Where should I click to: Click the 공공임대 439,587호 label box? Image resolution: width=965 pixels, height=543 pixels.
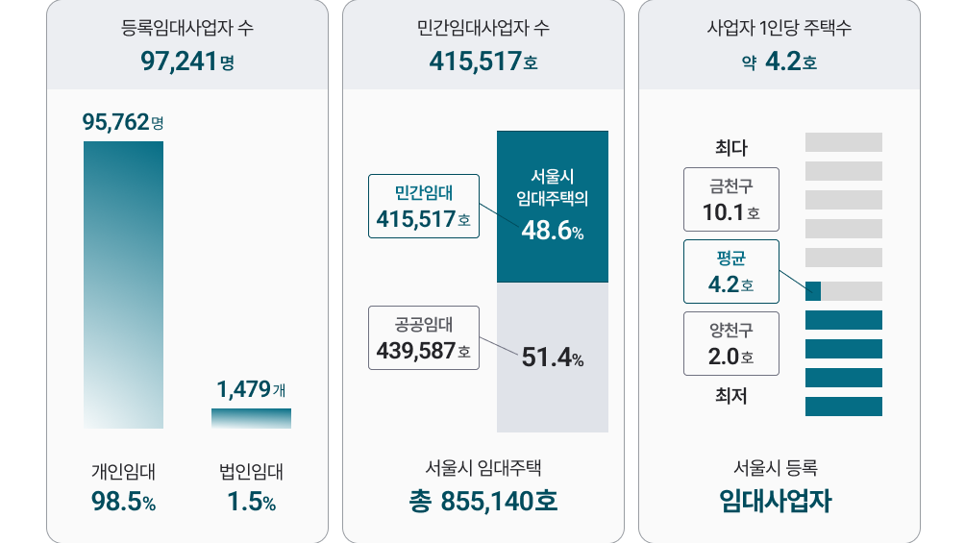[424, 338]
